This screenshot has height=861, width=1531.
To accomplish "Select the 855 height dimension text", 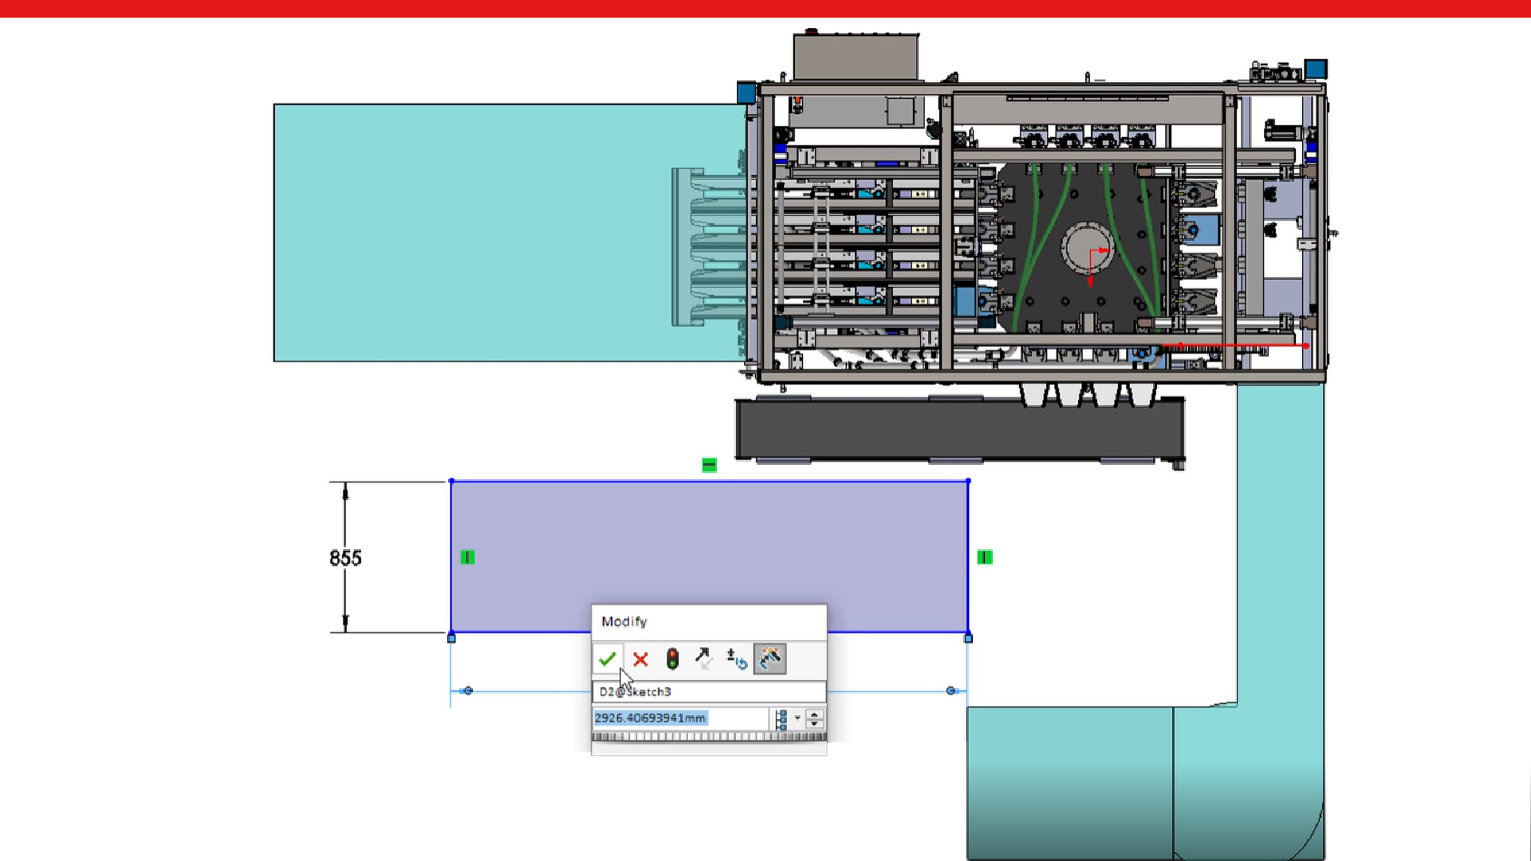I will coord(345,558).
